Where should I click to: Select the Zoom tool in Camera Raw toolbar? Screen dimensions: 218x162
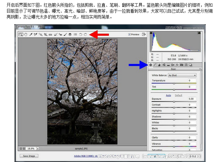(21, 35)
